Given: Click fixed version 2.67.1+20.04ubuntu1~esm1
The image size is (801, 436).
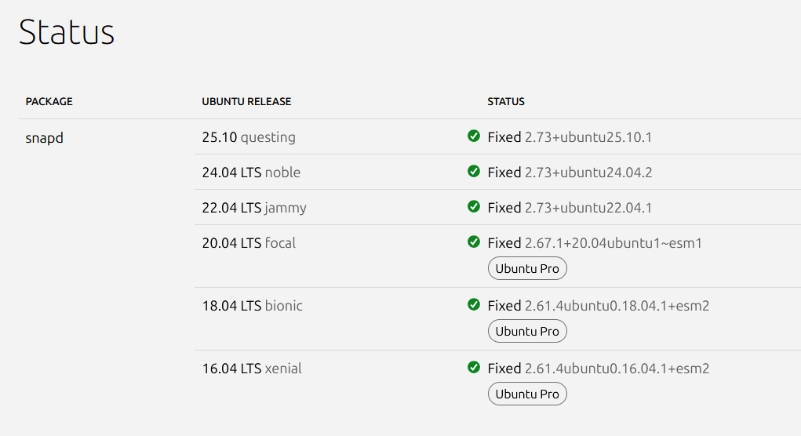Looking at the screenshot, I should click(613, 243).
